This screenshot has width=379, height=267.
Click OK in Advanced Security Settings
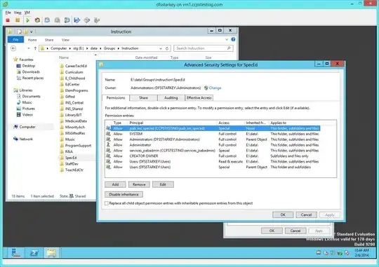(x=283, y=214)
